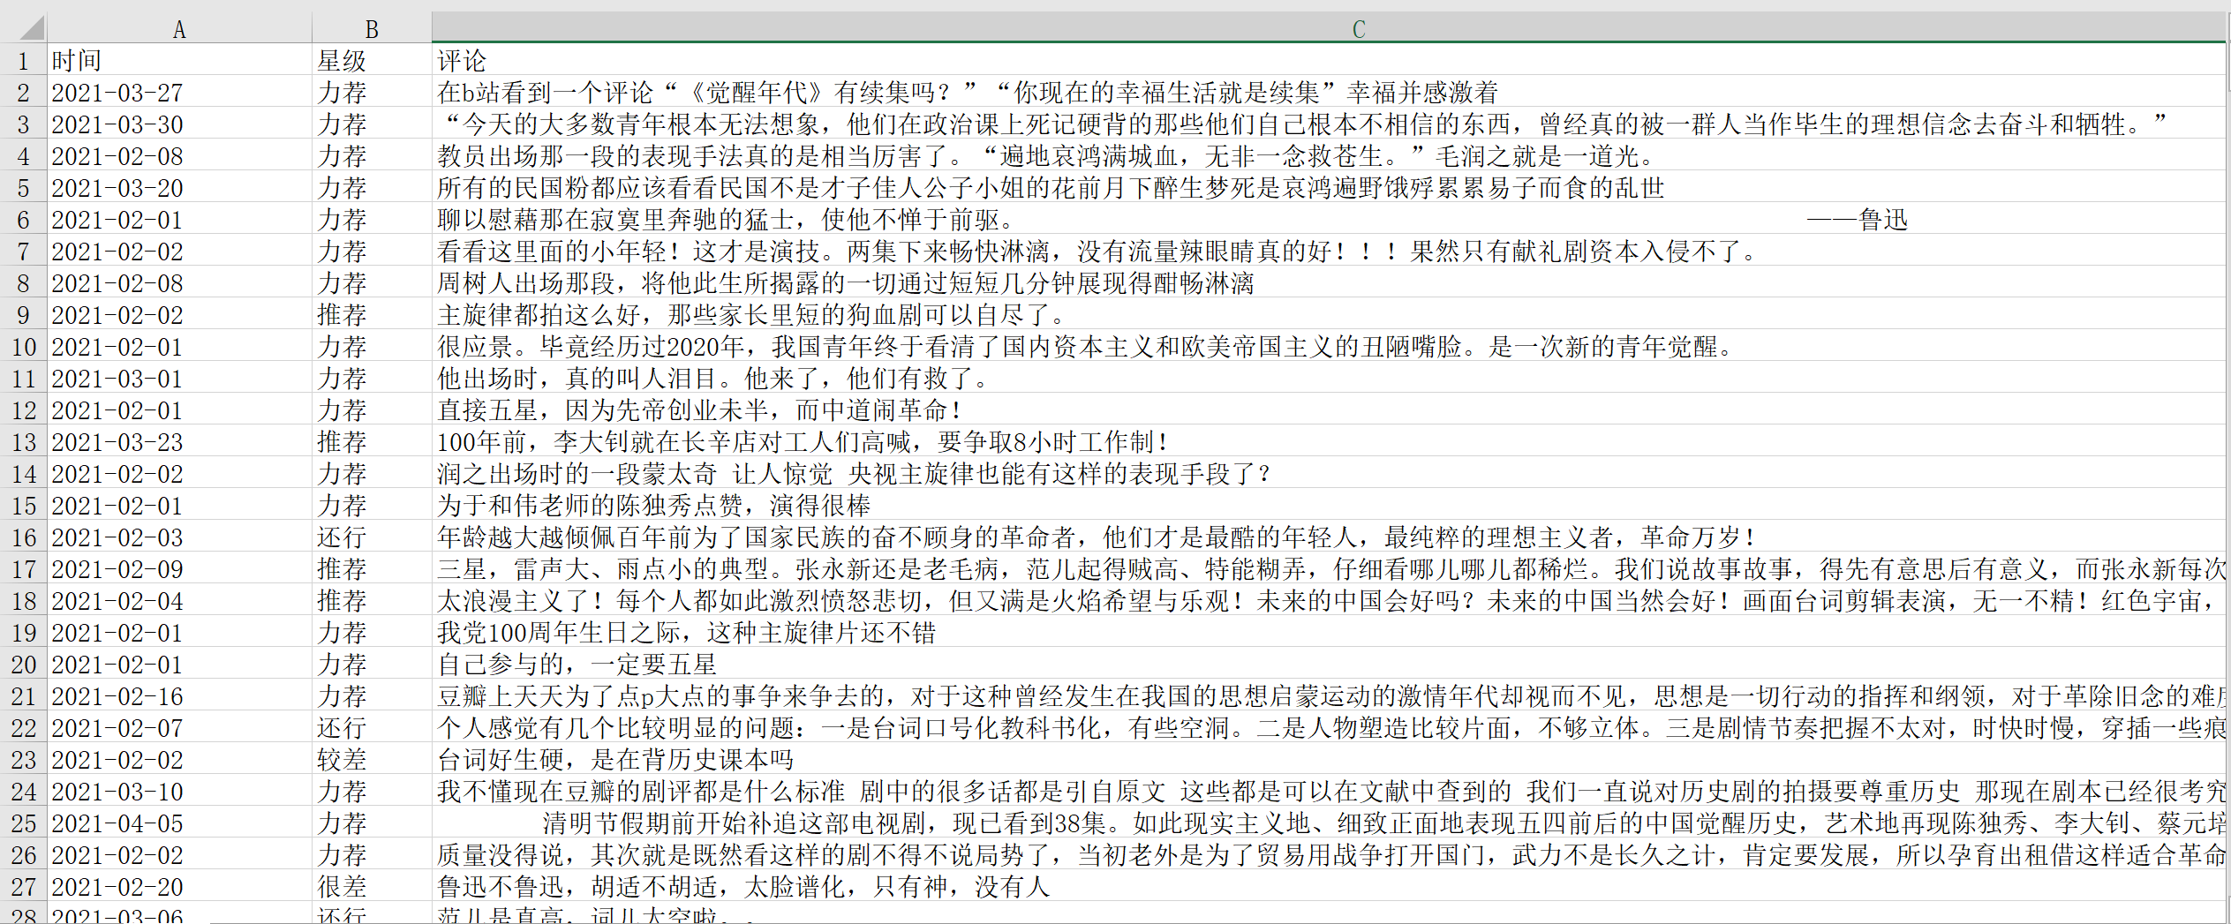Click comment starting 个人感觉有几个
The image size is (2231, 924).
(1330, 728)
